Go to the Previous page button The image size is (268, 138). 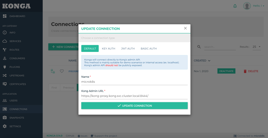pos(68,88)
